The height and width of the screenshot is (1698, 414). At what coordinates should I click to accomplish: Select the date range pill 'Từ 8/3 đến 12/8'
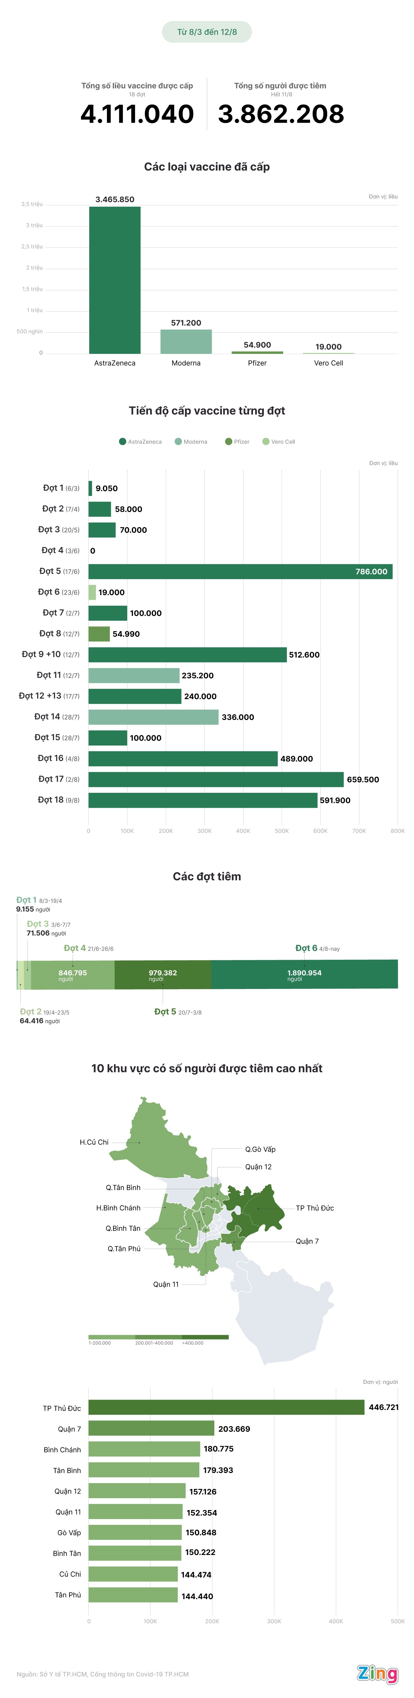[x=207, y=32]
